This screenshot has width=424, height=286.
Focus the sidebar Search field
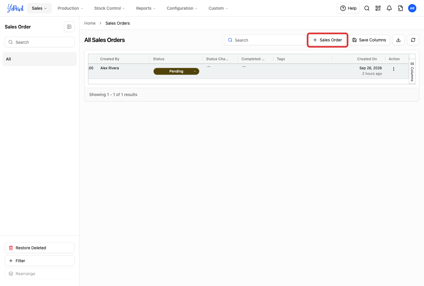point(39,42)
